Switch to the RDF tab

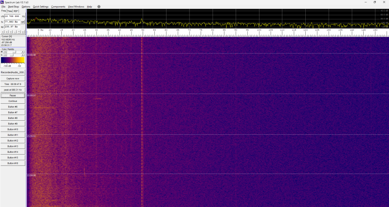click(x=16, y=11)
